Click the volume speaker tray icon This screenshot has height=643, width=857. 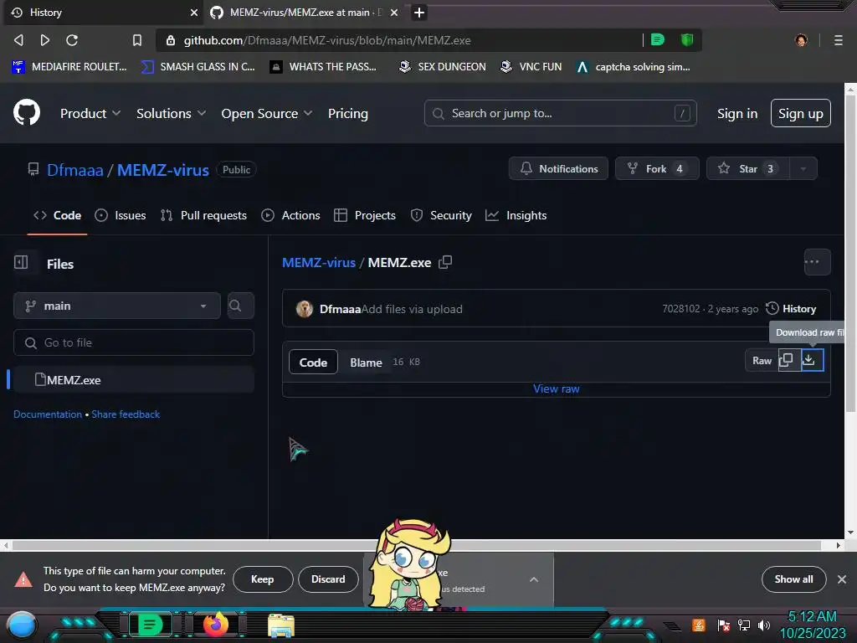(764, 625)
